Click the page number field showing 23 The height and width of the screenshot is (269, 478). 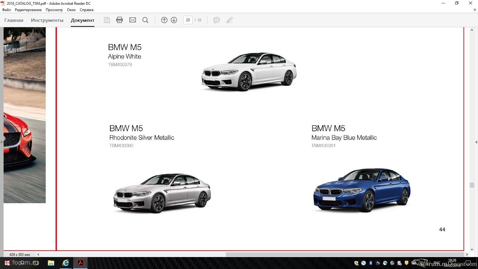click(x=188, y=20)
